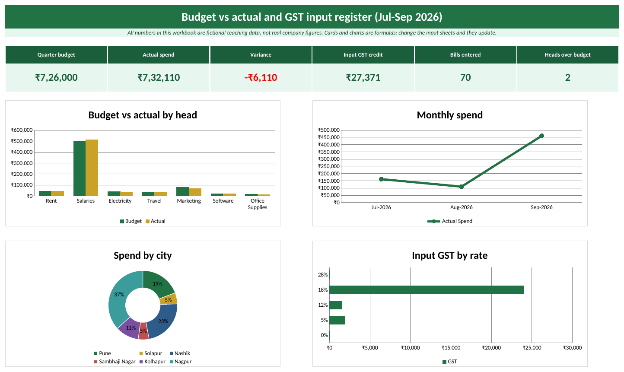
Task: Select the green Budget bar for Marketing
Action: coord(183,191)
